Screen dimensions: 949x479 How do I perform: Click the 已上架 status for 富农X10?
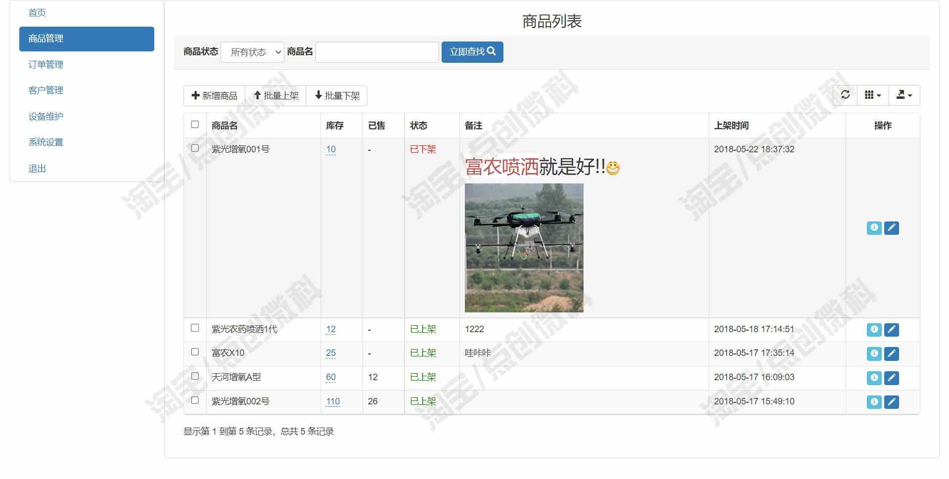pyautogui.click(x=423, y=353)
